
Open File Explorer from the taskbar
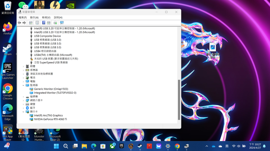[x=84, y=146]
